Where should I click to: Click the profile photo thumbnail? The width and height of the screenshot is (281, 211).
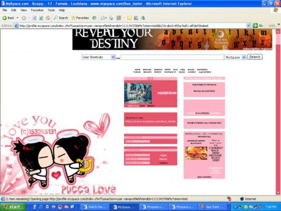click(138, 93)
